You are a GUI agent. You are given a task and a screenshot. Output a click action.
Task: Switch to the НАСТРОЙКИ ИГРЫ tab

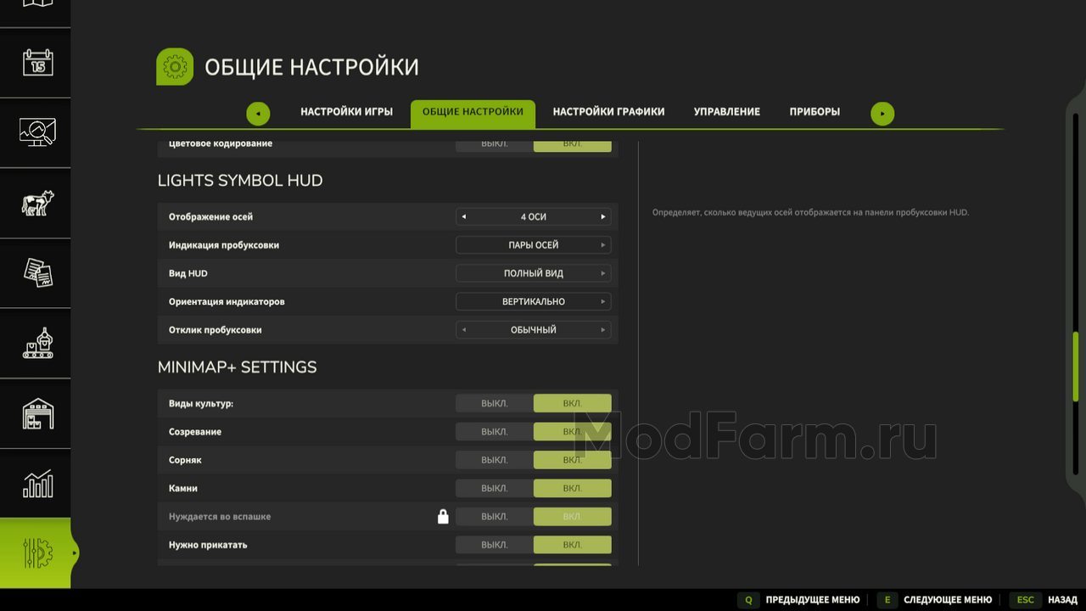click(x=346, y=112)
